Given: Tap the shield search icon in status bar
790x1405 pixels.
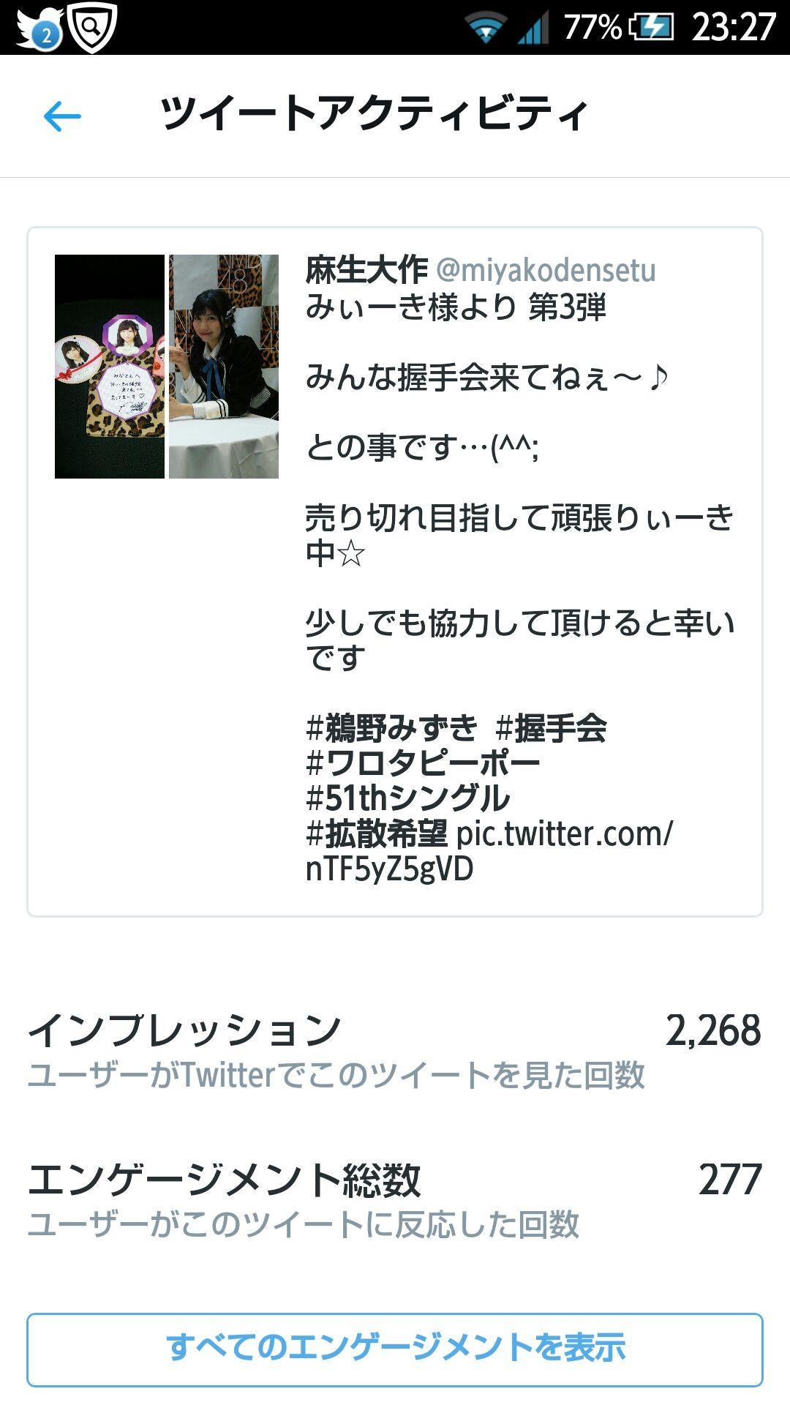Looking at the screenshot, I should [92, 27].
